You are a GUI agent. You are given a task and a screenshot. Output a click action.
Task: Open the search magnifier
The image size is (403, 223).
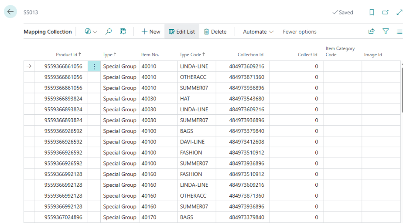(109, 31)
